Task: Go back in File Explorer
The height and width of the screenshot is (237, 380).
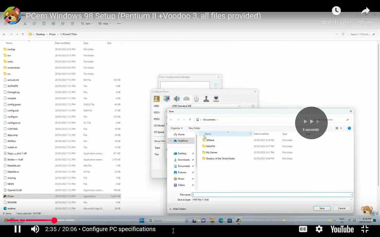Action: click(x=4, y=34)
